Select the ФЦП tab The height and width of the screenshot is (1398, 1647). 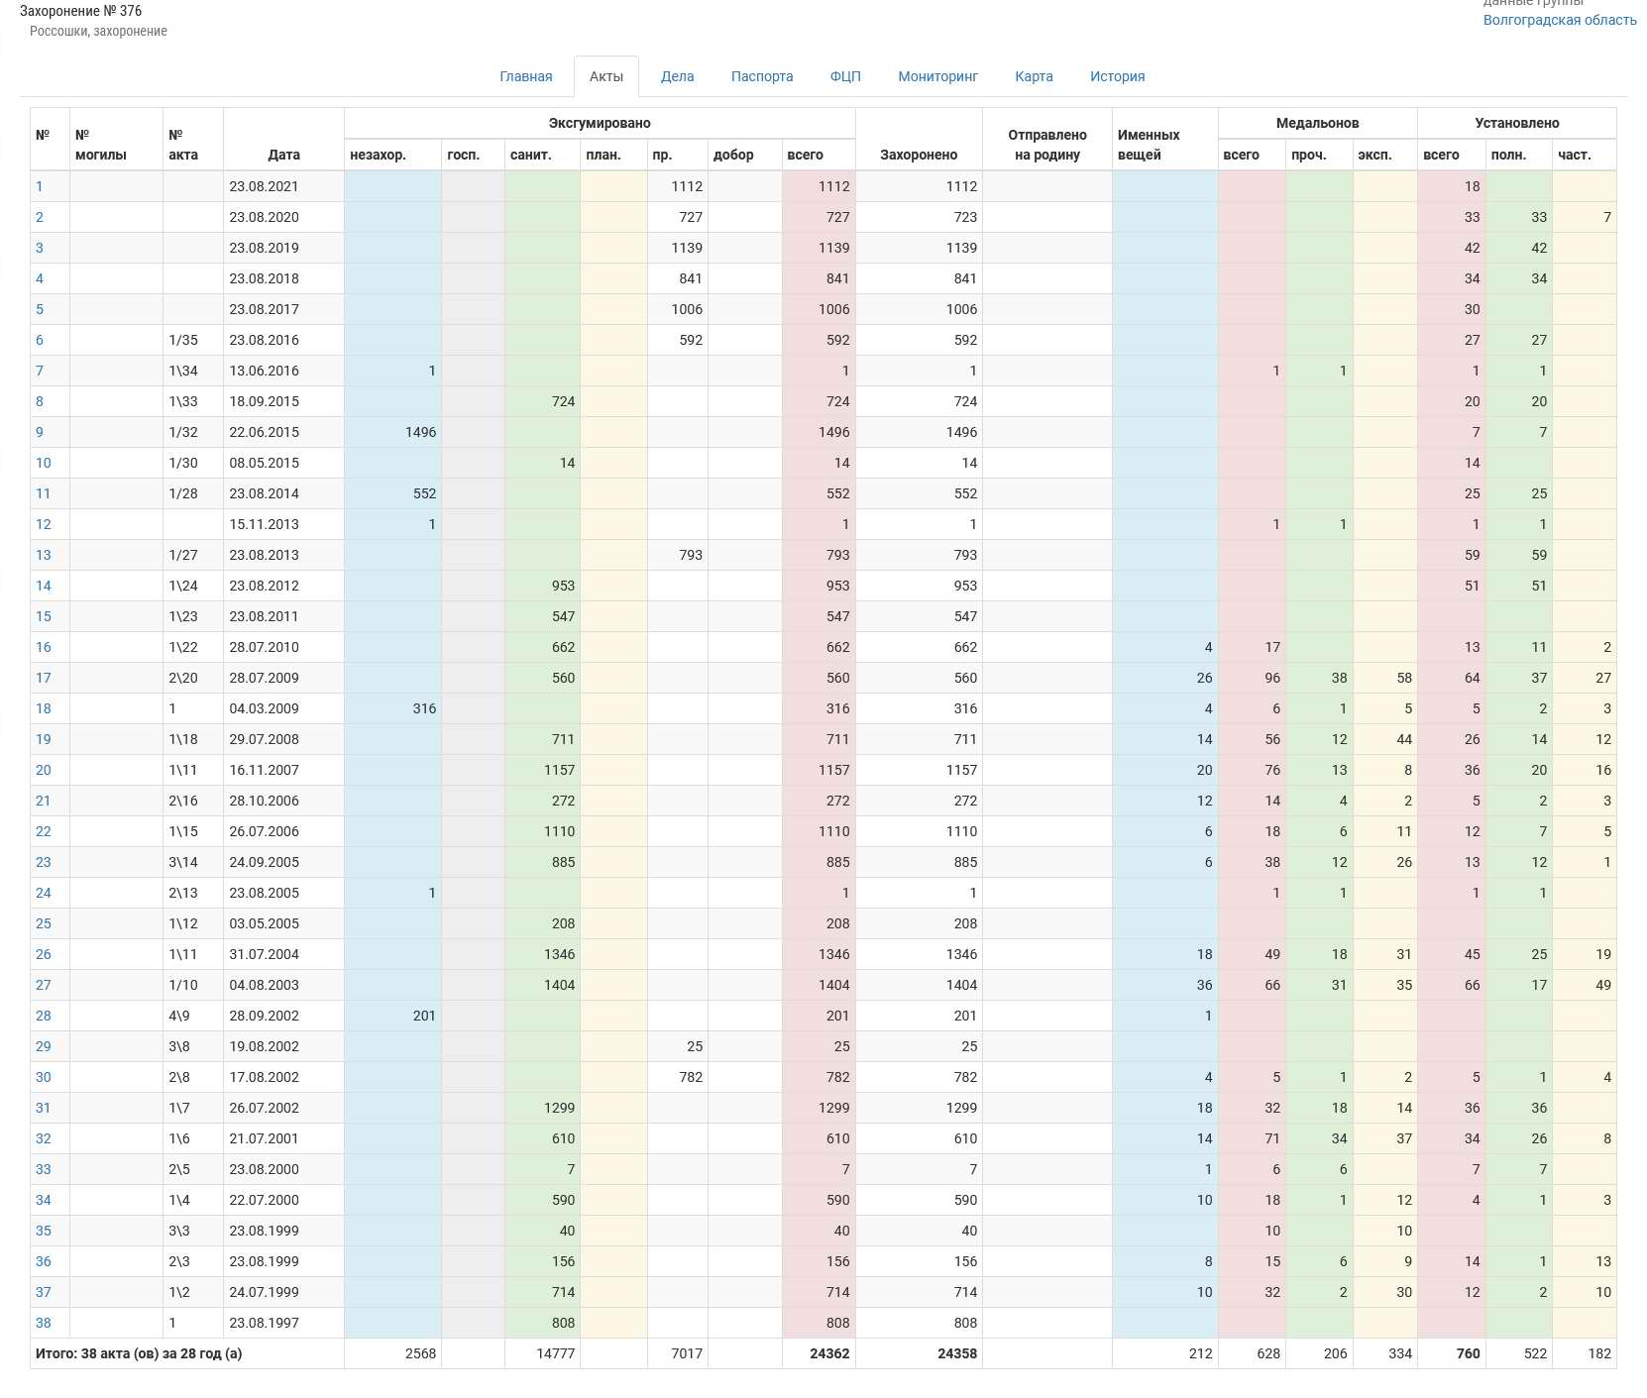click(x=844, y=76)
